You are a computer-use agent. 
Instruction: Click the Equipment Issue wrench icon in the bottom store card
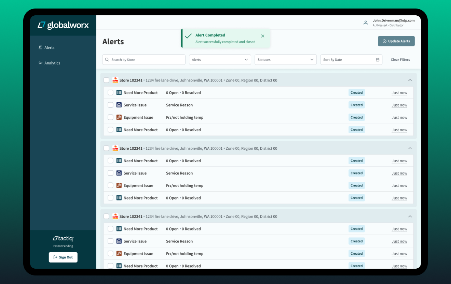119,253
